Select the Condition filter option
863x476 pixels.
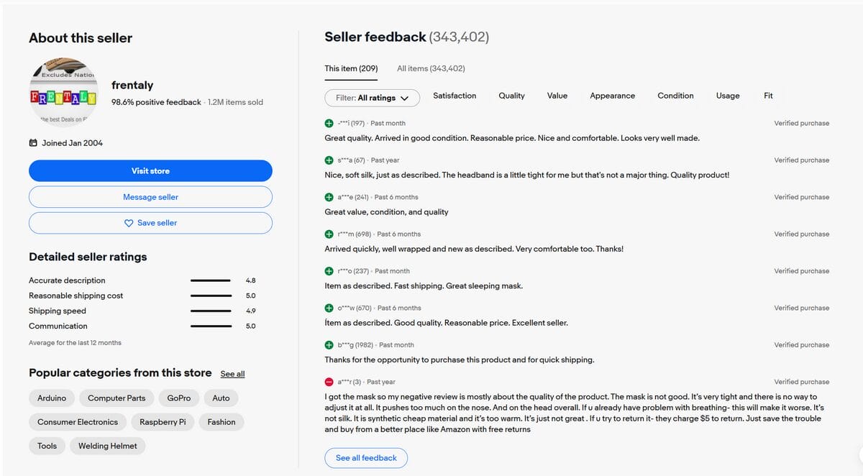[x=675, y=95]
